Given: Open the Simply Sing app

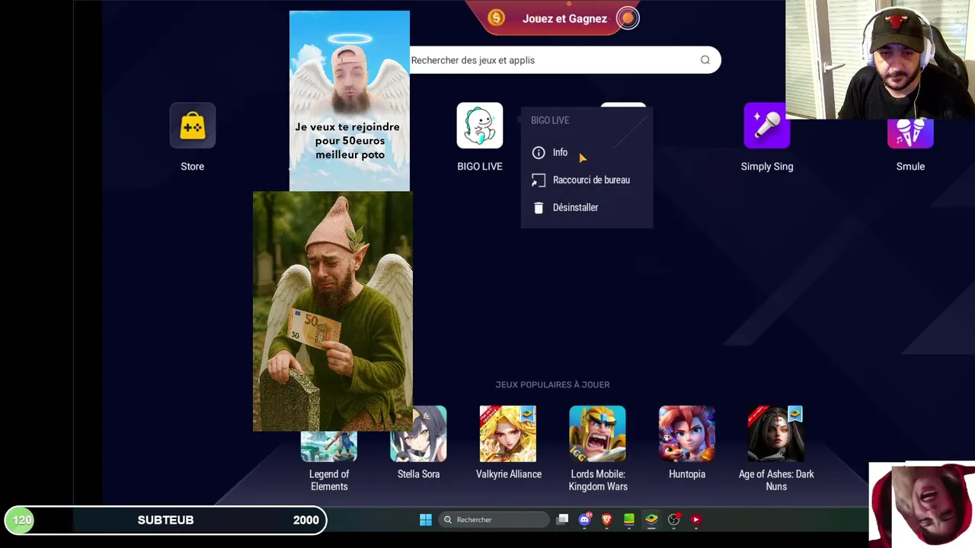Looking at the screenshot, I should coord(767,126).
